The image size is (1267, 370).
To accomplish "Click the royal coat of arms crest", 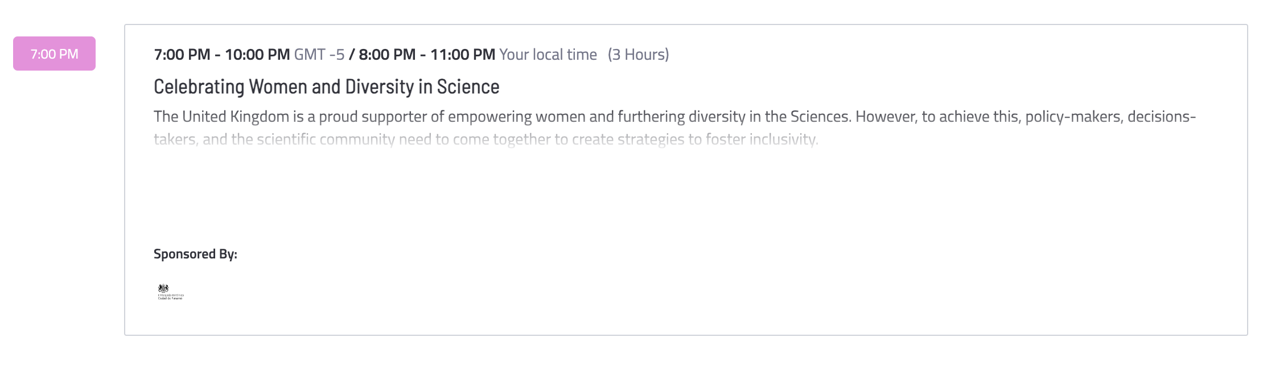I will point(163,288).
